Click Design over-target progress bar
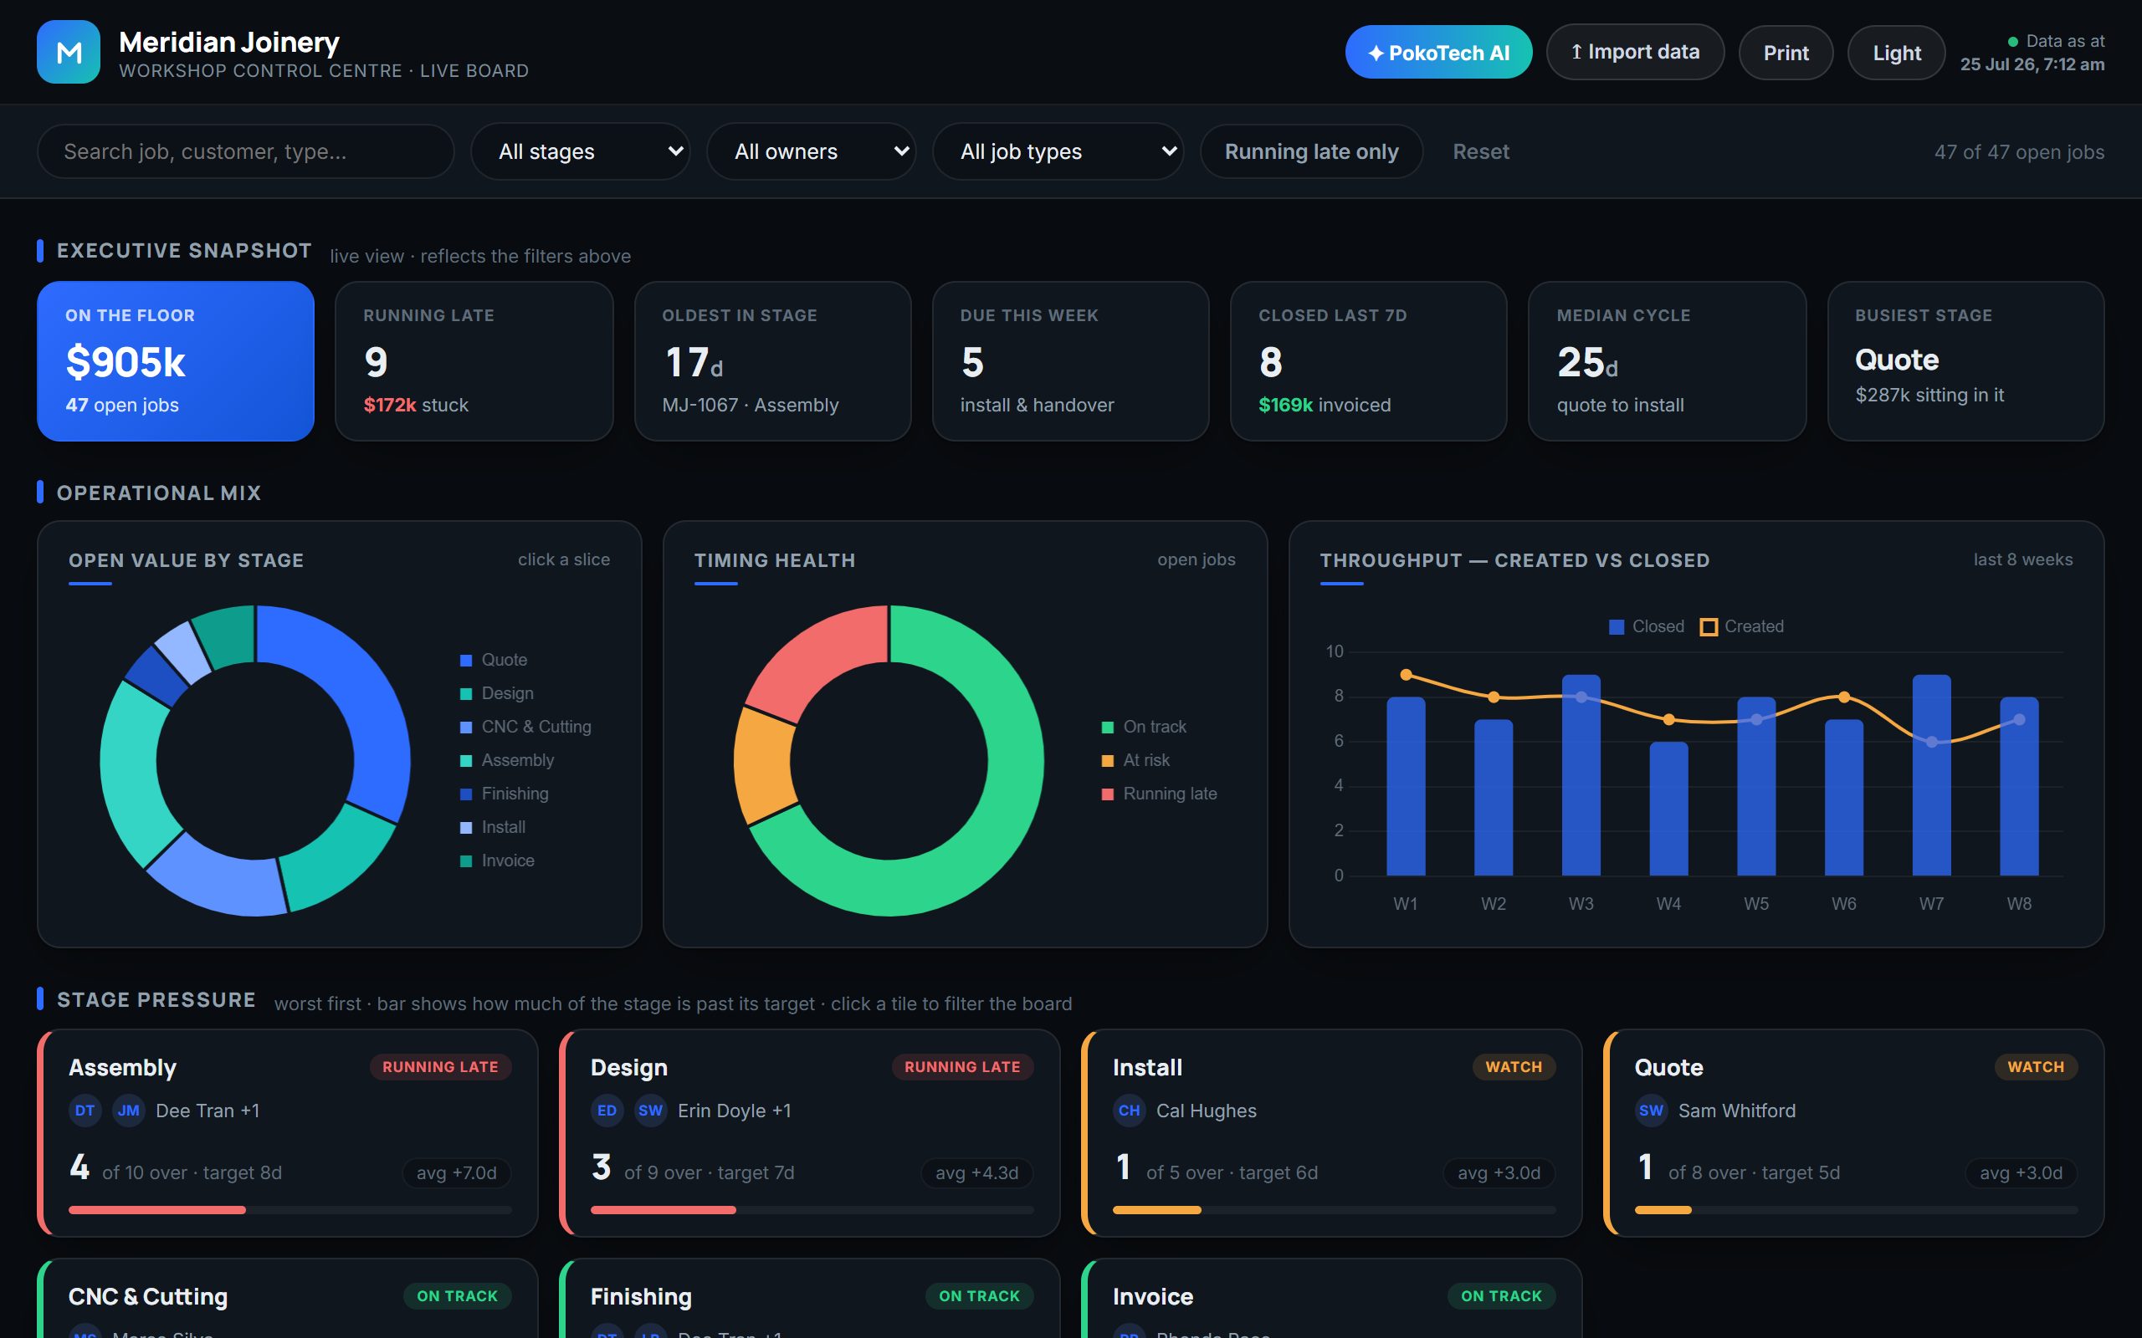Image resolution: width=2142 pixels, height=1338 pixels. 812,1210
